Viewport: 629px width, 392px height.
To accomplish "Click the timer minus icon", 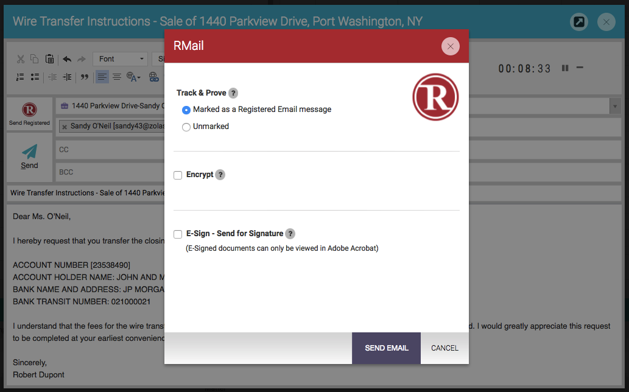I will tap(580, 68).
